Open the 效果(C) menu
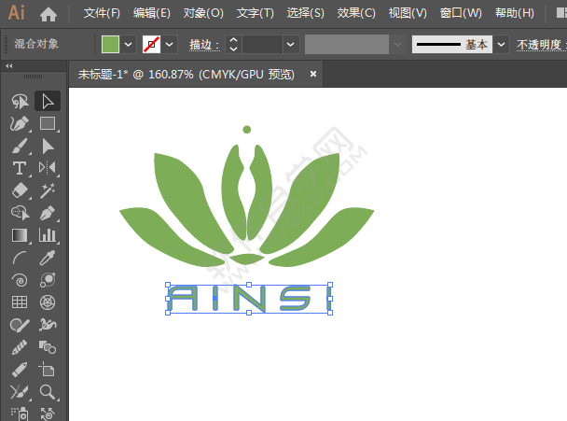Image resolution: width=567 pixels, height=421 pixels. 356,13
